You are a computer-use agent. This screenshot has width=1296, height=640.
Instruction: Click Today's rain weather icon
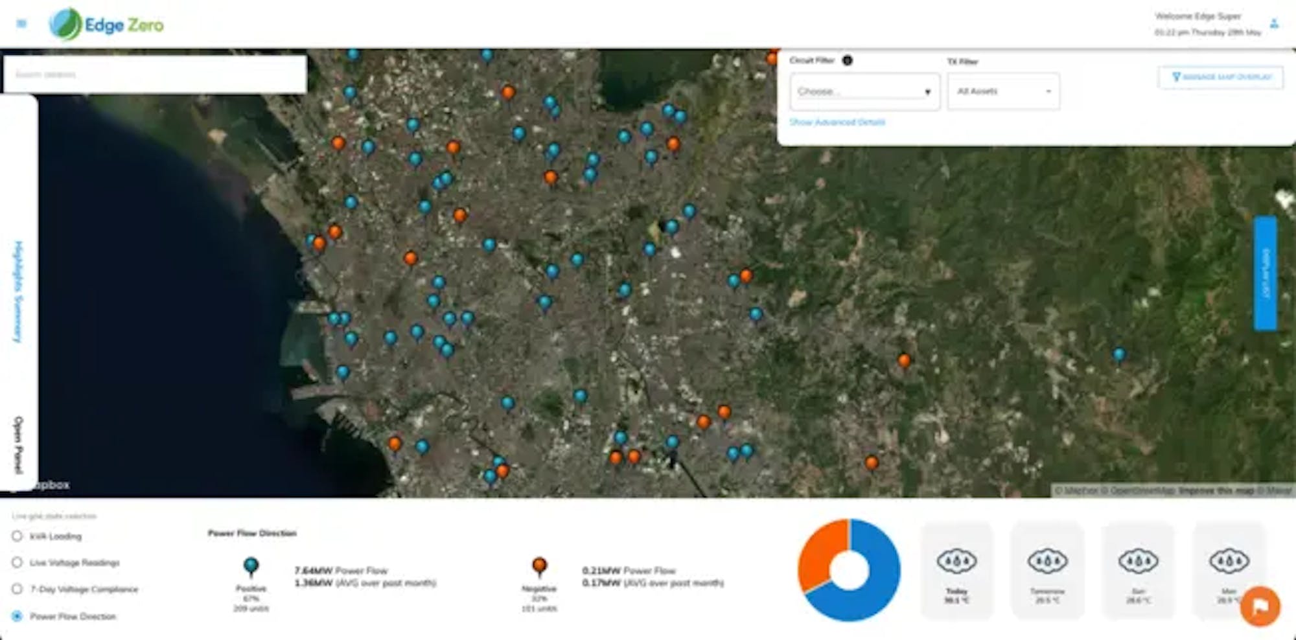[x=956, y=560]
